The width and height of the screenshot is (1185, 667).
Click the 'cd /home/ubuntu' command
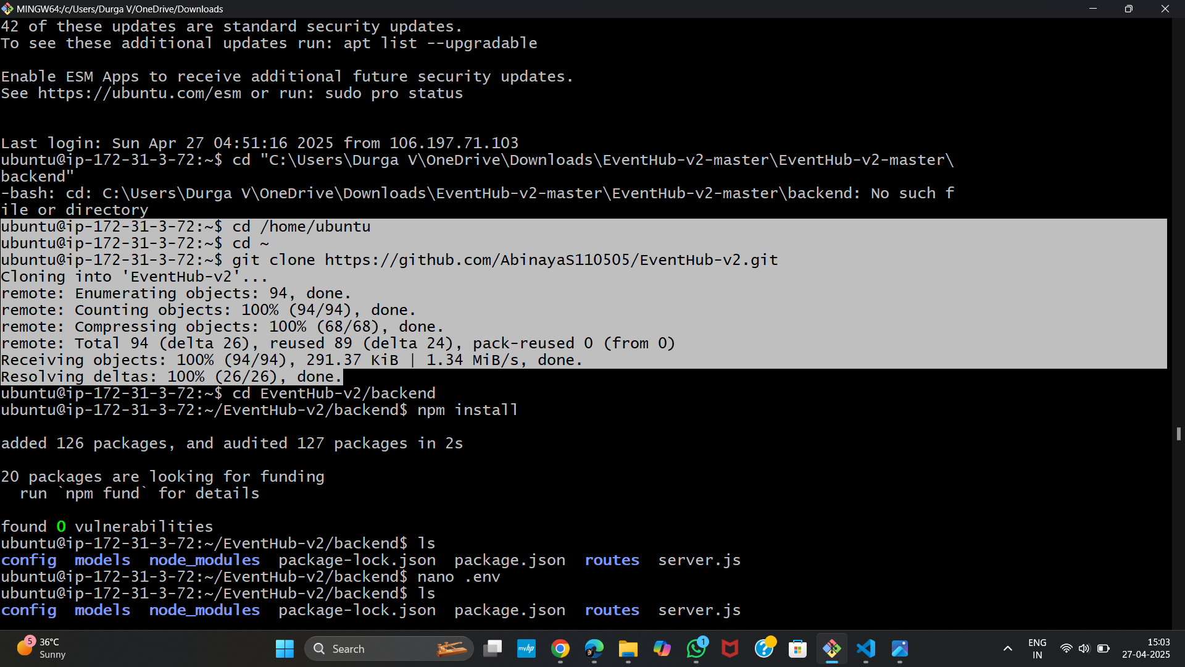pos(301,227)
